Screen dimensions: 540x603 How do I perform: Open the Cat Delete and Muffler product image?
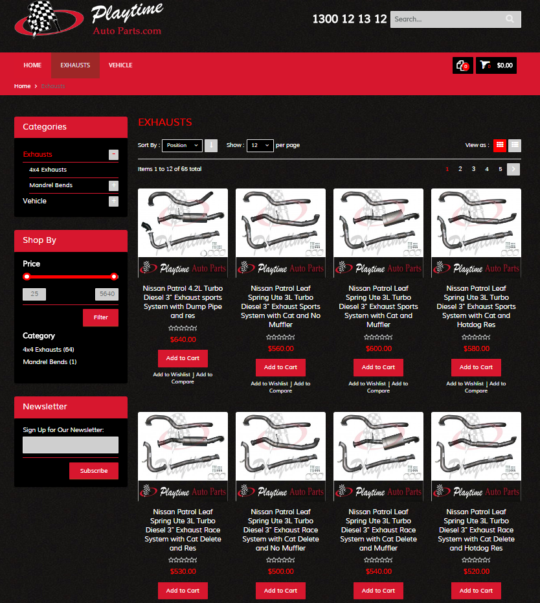[379, 457]
